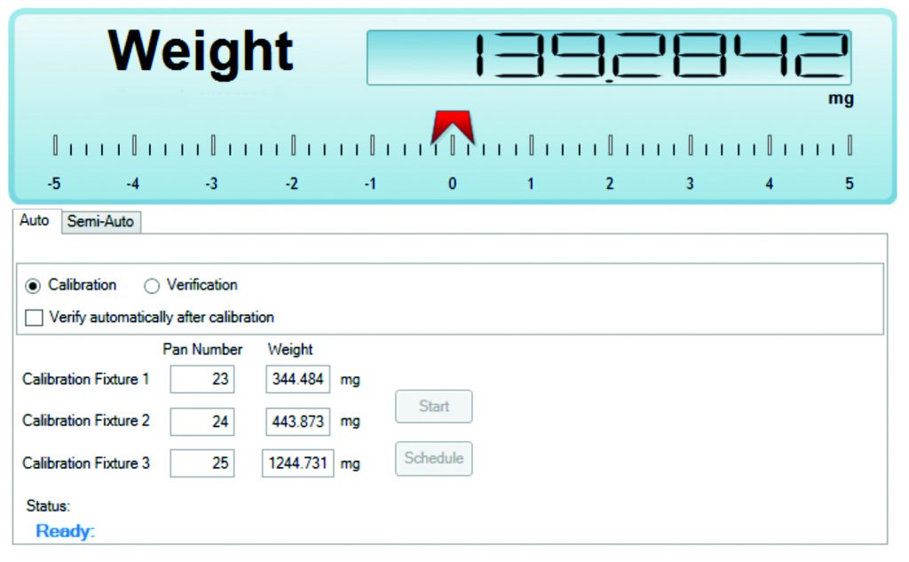Select the Calibration radio button

click(x=35, y=286)
